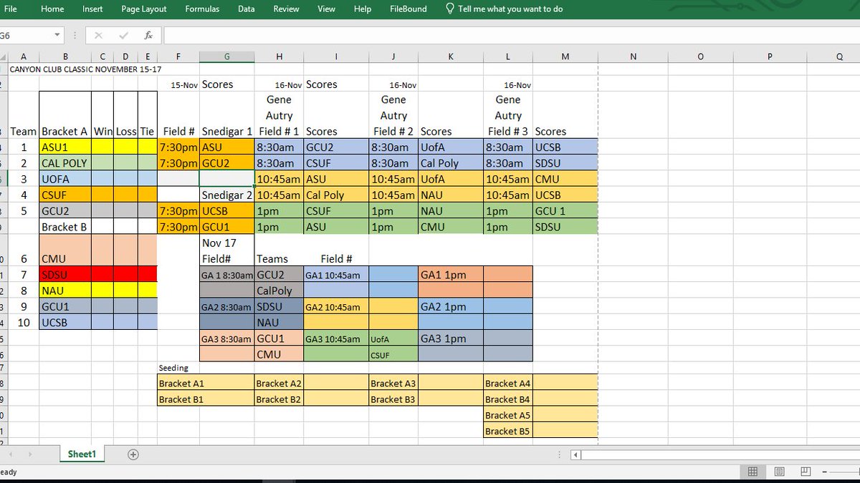Click the Enter checkmark icon in formula bar
Image resolution: width=860 pixels, height=483 pixels.
pyautogui.click(x=123, y=35)
